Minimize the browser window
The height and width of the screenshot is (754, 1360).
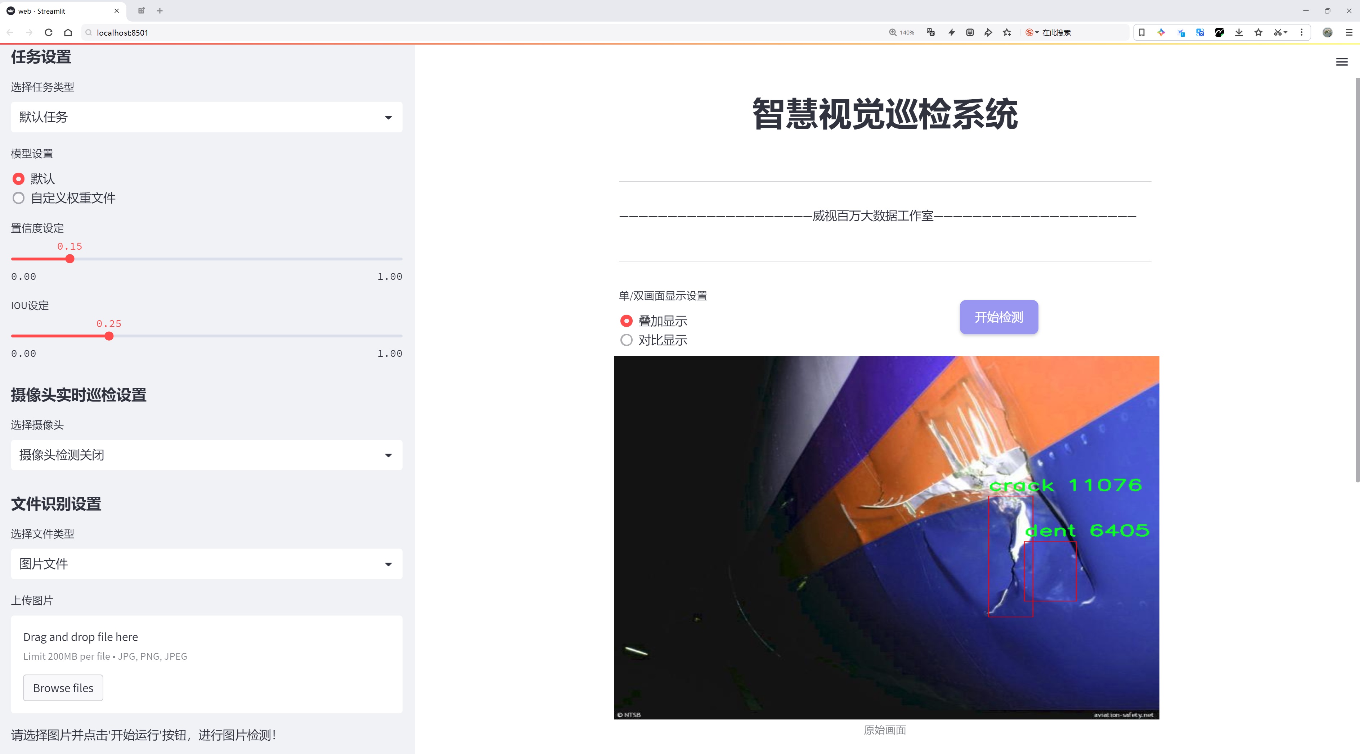coord(1306,10)
